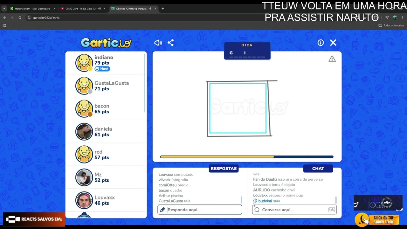Click red's player avatar

coord(84,155)
